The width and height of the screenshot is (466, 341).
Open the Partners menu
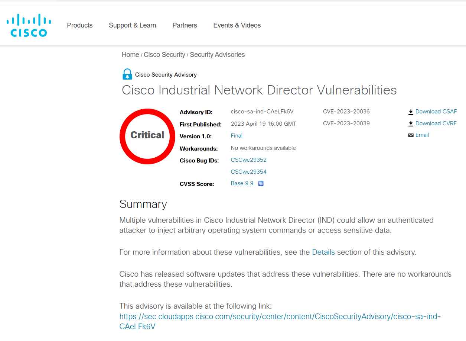185,25
